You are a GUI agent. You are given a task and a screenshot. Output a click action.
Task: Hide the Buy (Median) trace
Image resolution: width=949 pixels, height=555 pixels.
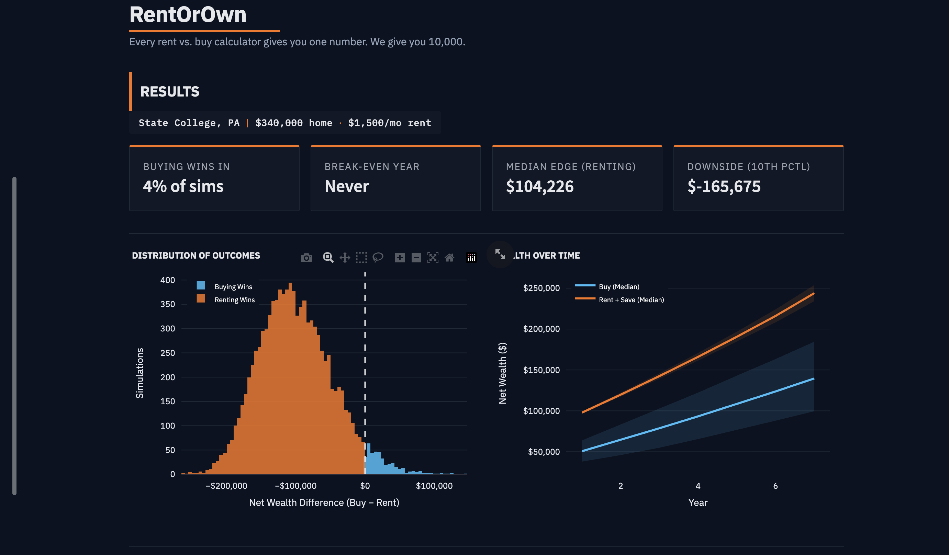coord(619,286)
